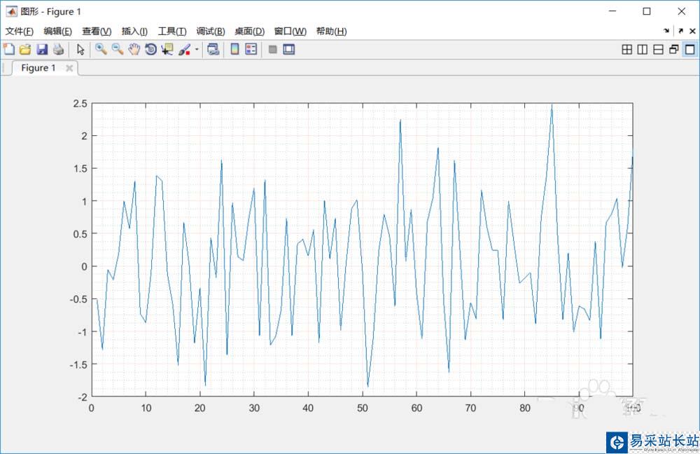
Task: Activate the Edit Plot arrow pointer tool
Action: click(80, 49)
